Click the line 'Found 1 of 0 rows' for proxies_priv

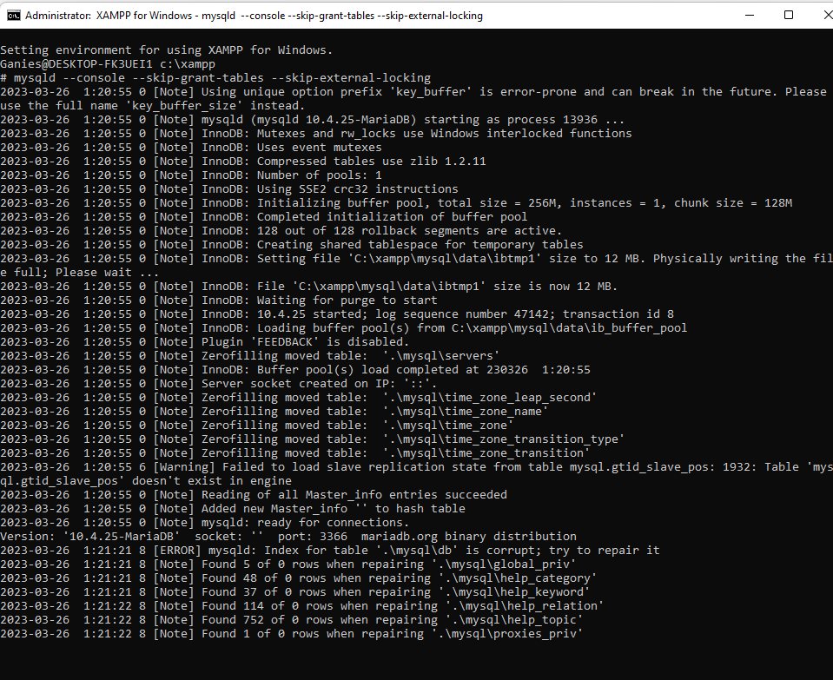click(x=292, y=633)
